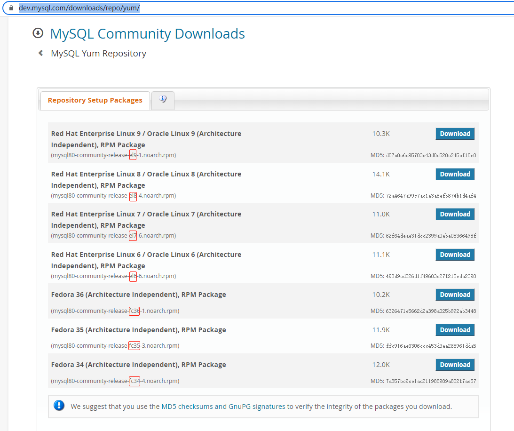Download the Red Hat Enterprise Linux 8 package

tap(455, 174)
